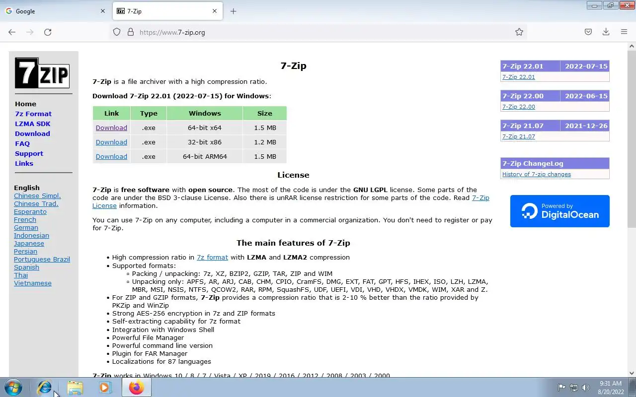
Task: Click the browser Forward arrow
Action: point(30,32)
